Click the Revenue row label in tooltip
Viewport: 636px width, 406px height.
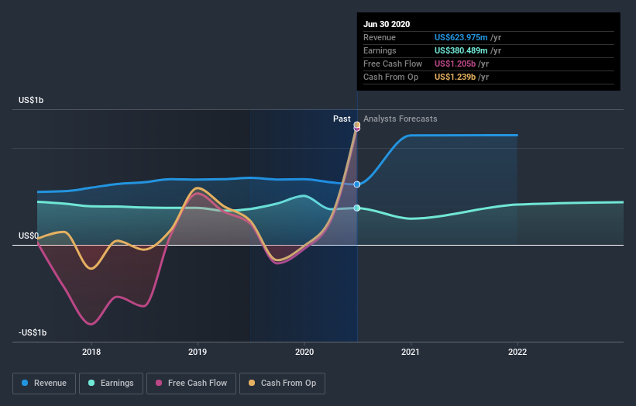(x=380, y=37)
